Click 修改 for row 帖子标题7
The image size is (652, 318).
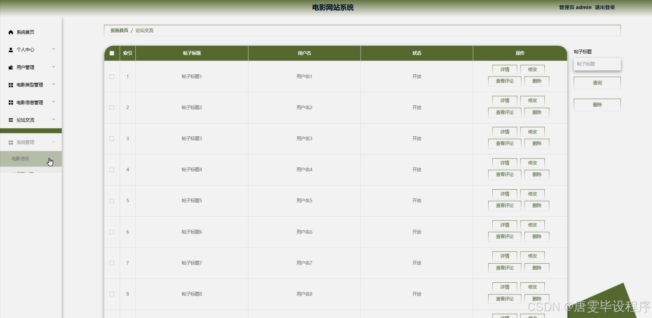point(532,256)
